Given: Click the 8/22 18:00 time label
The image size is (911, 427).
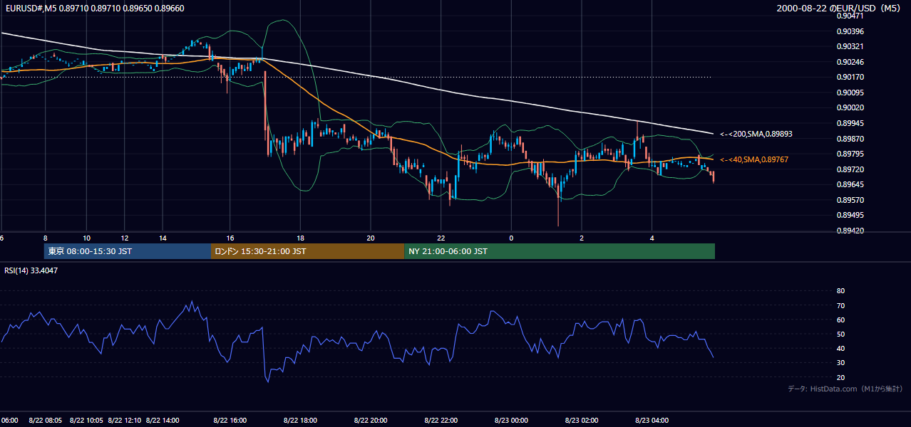Looking at the screenshot, I should click(300, 421).
